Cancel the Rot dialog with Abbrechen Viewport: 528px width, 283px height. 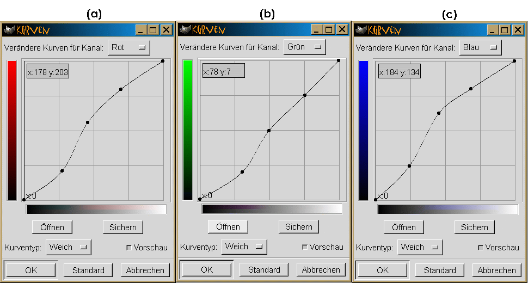click(x=145, y=270)
